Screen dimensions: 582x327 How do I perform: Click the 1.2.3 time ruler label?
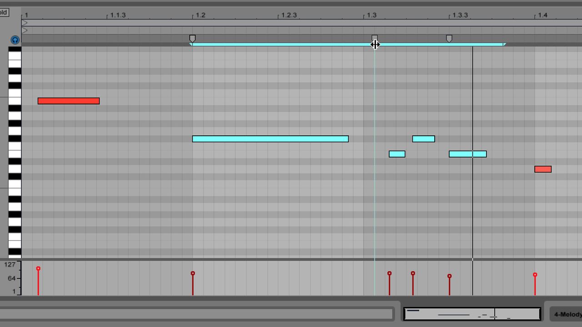[289, 15]
